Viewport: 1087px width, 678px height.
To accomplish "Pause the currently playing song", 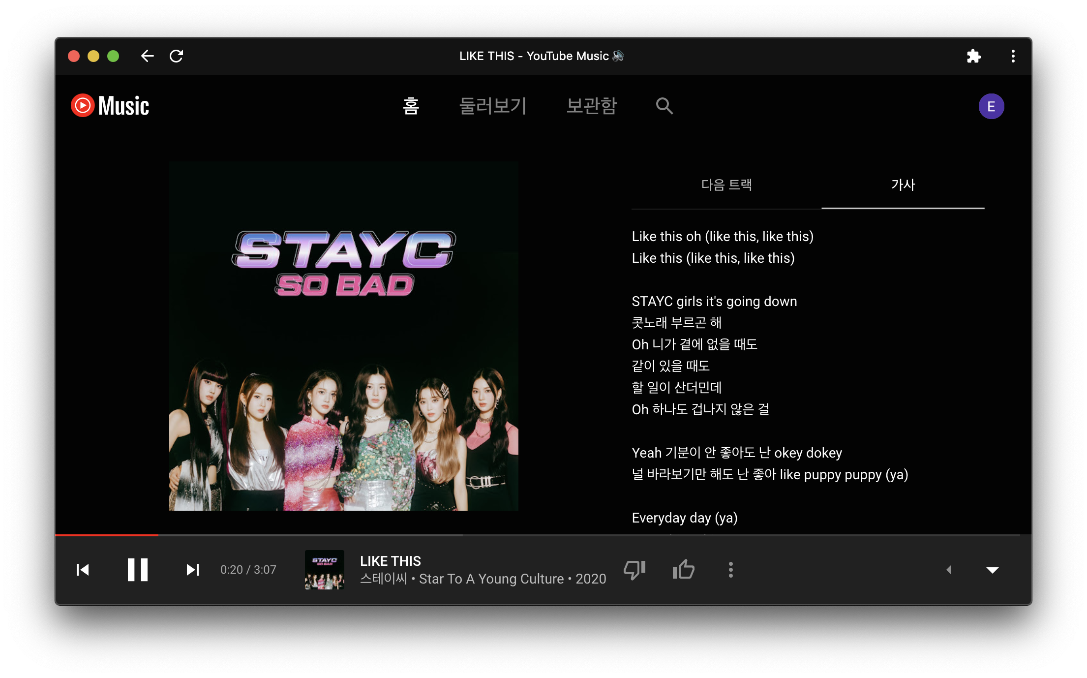I will (x=137, y=570).
